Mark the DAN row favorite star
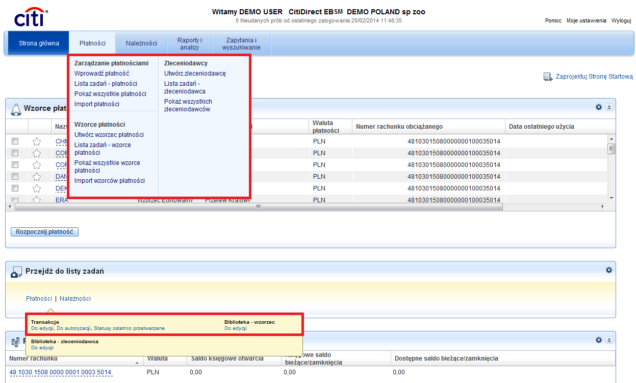 37,177
